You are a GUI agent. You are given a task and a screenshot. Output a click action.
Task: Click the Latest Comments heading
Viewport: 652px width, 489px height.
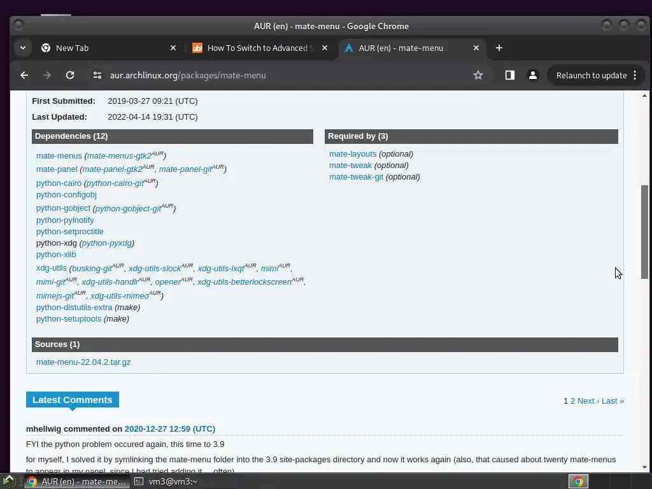[73, 400]
